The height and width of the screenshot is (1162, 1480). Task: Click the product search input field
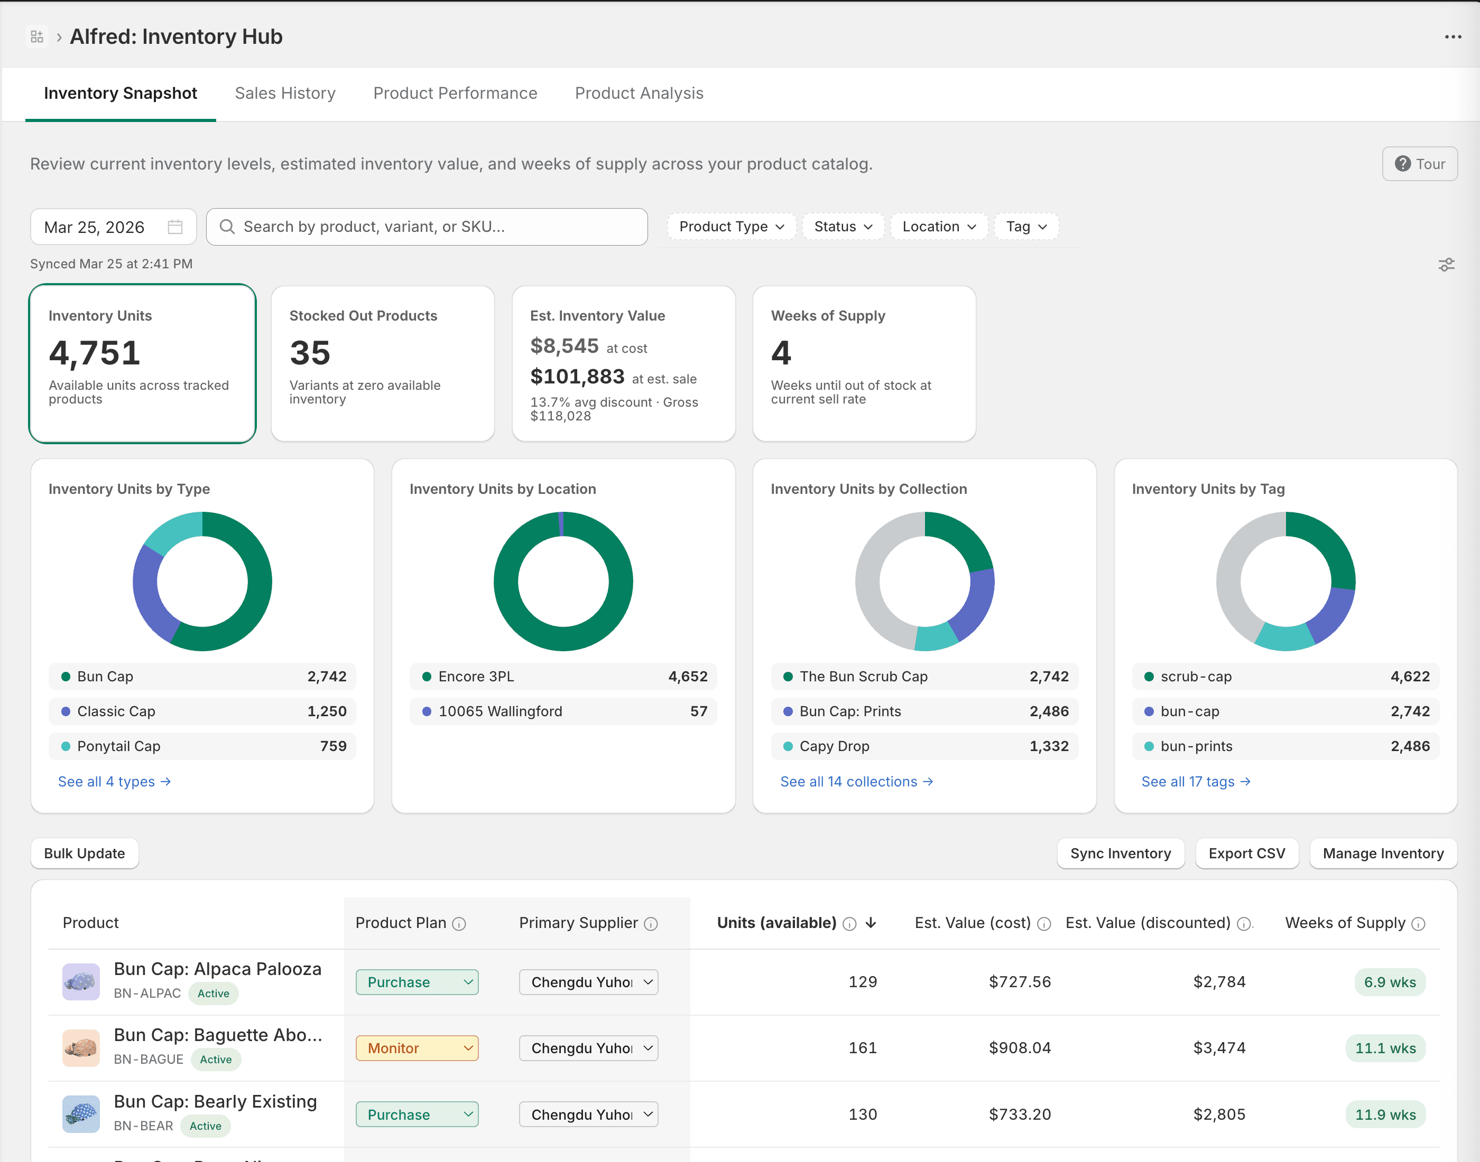point(427,227)
